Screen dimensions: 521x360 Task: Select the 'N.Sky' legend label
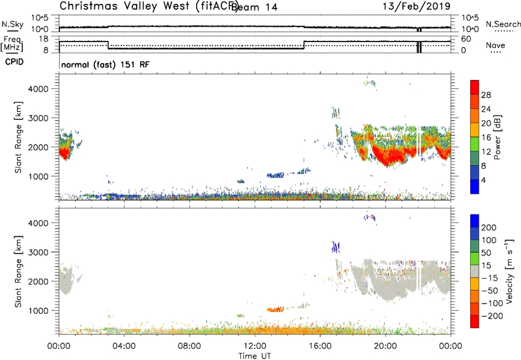coord(12,24)
